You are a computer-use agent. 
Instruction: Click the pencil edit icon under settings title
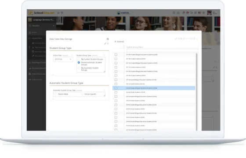[105, 44]
